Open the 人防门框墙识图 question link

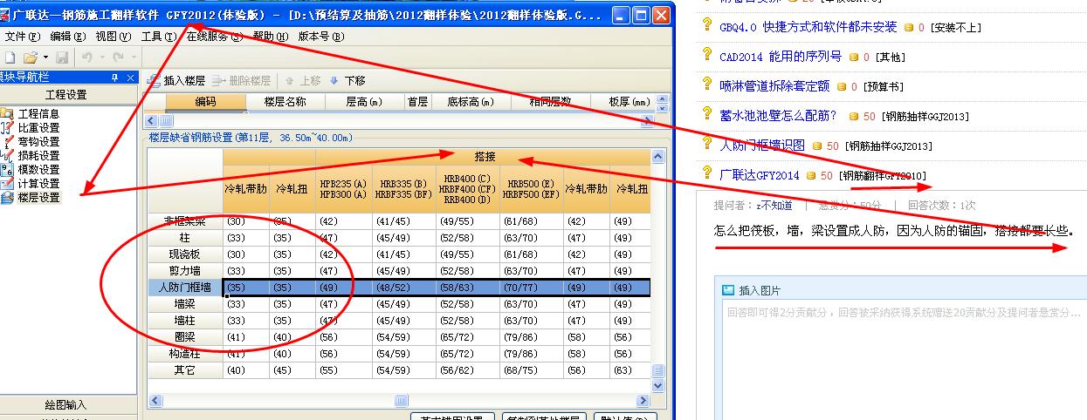(x=762, y=146)
